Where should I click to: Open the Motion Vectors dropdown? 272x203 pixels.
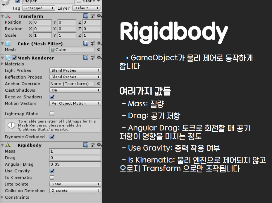[x=75, y=103]
